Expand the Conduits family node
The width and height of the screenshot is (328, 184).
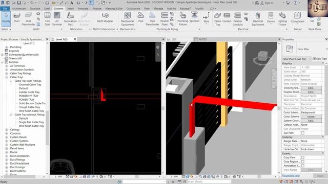tap(7, 133)
